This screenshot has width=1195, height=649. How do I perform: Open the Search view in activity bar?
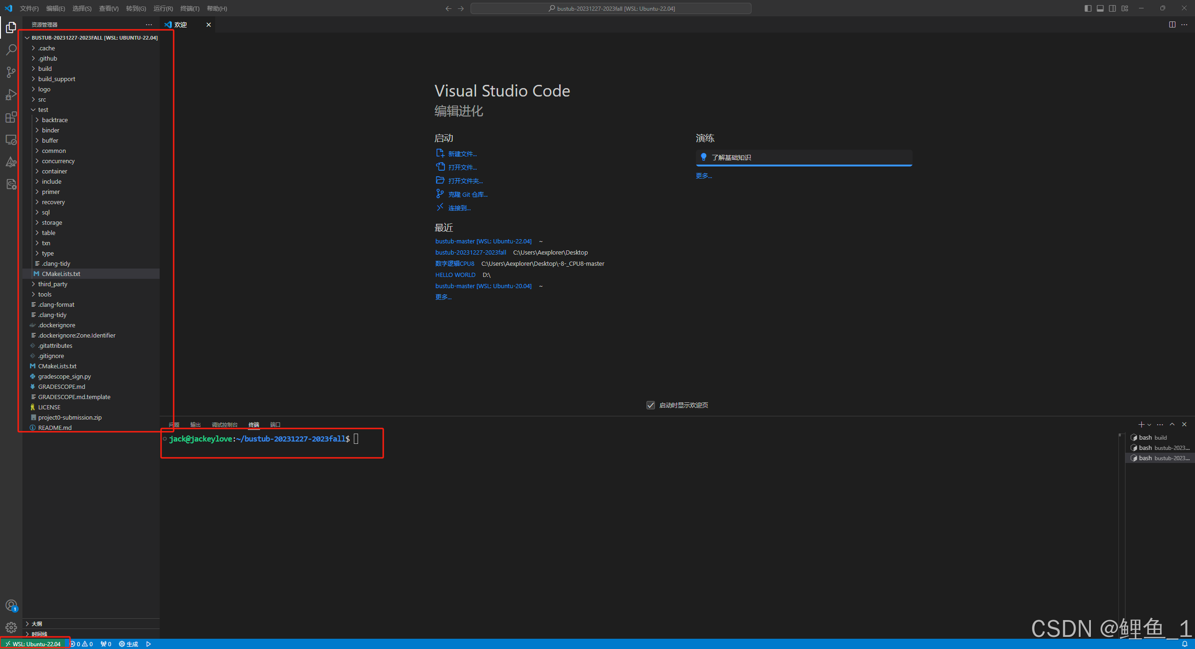point(11,50)
